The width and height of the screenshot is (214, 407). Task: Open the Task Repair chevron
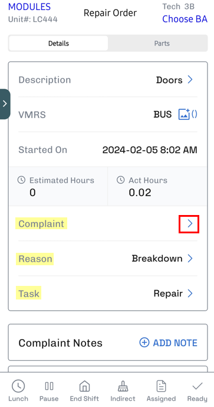tap(190, 294)
